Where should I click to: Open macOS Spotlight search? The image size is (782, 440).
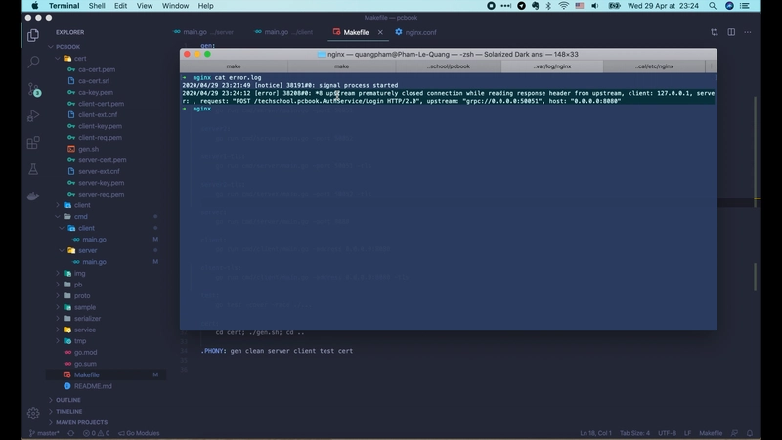pos(713,6)
